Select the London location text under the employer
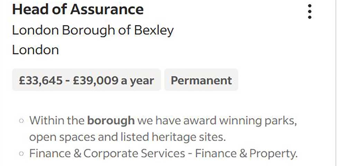Viewport: 346px width, 166px height. tap(35, 50)
